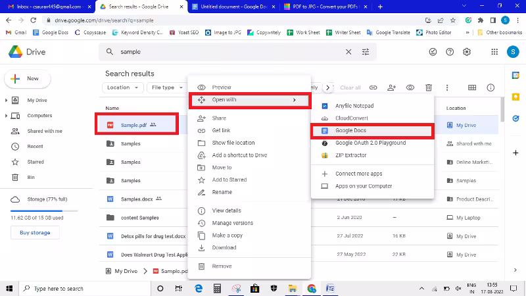
Task: Open Chrome extensions puzzle icon
Action: [481, 20]
